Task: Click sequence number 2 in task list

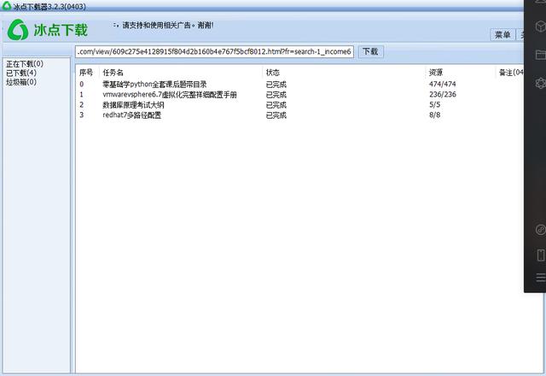Action: pos(82,104)
